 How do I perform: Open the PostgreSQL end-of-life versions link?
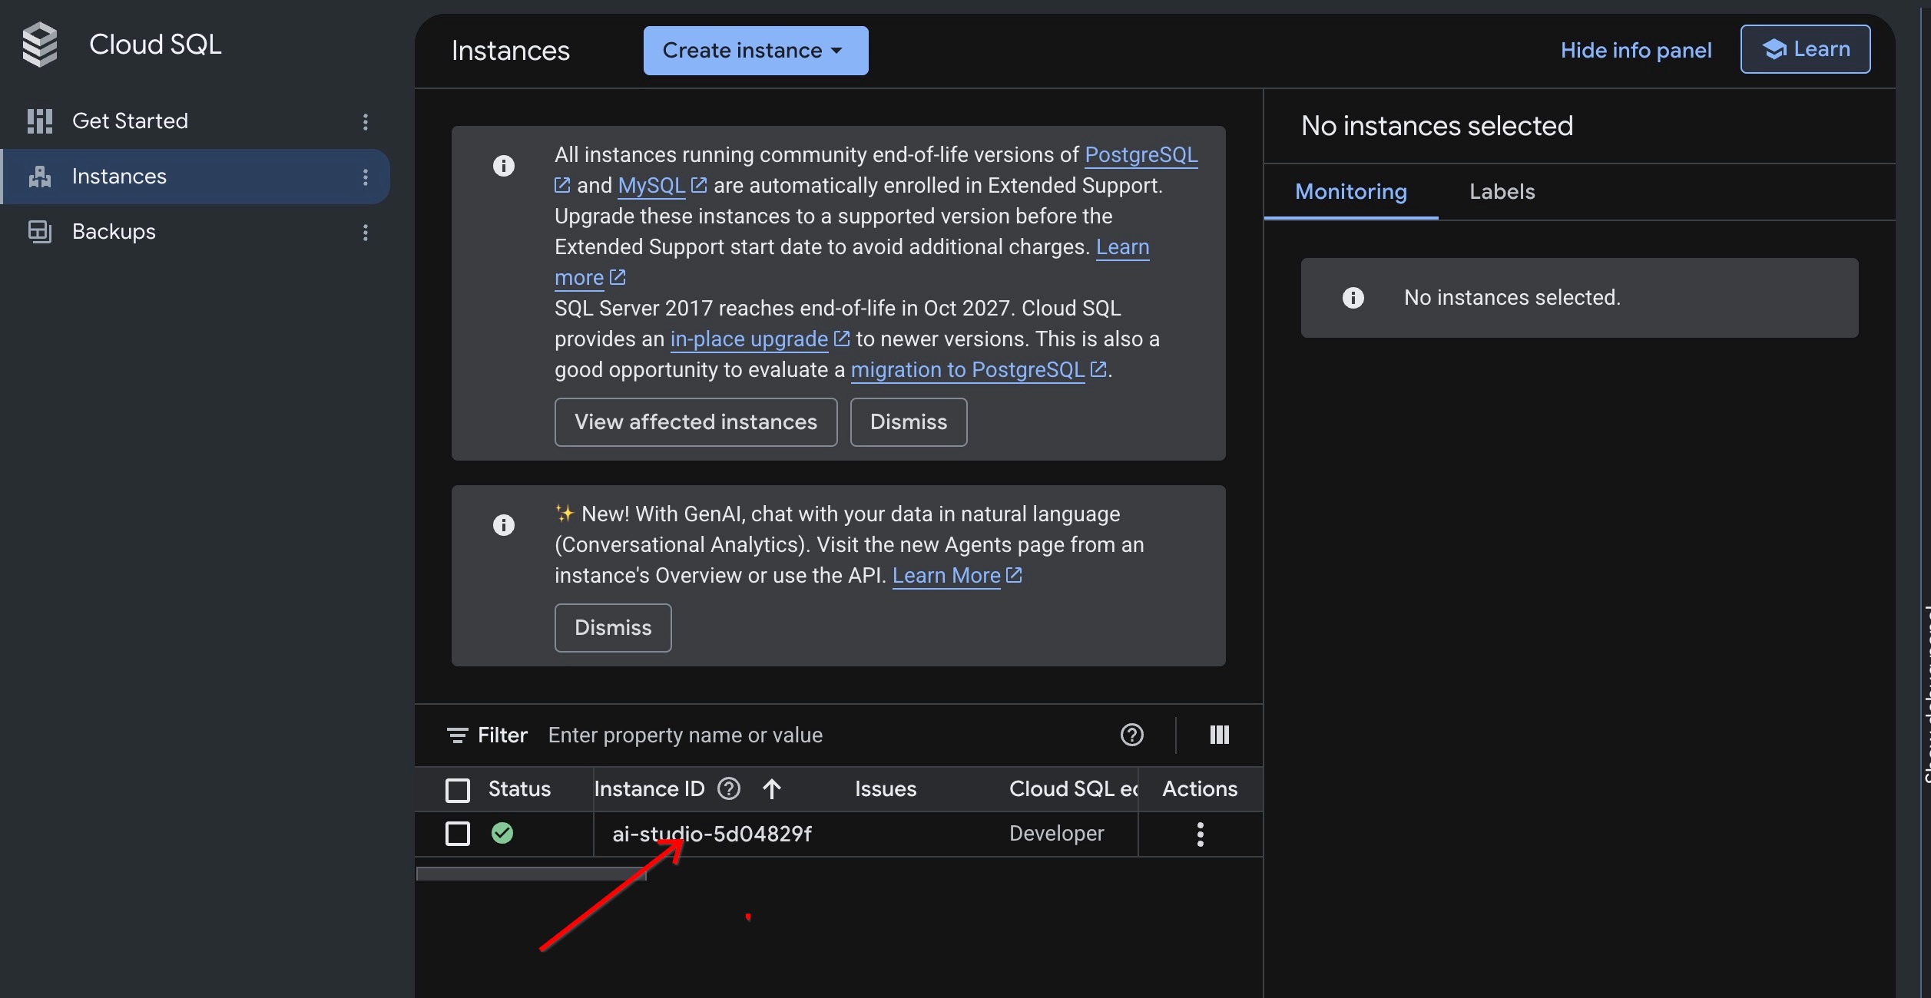(x=1141, y=154)
